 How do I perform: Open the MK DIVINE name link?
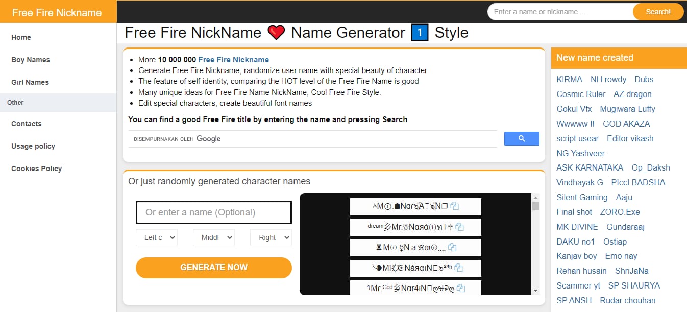[x=578, y=227]
